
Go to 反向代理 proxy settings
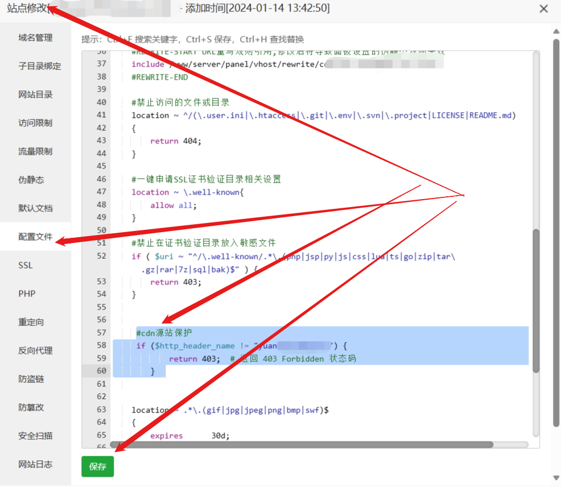pyautogui.click(x=35, y=350)
